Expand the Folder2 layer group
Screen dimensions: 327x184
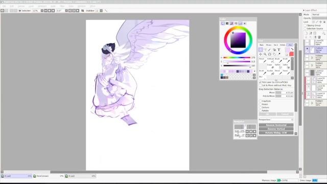312,65
